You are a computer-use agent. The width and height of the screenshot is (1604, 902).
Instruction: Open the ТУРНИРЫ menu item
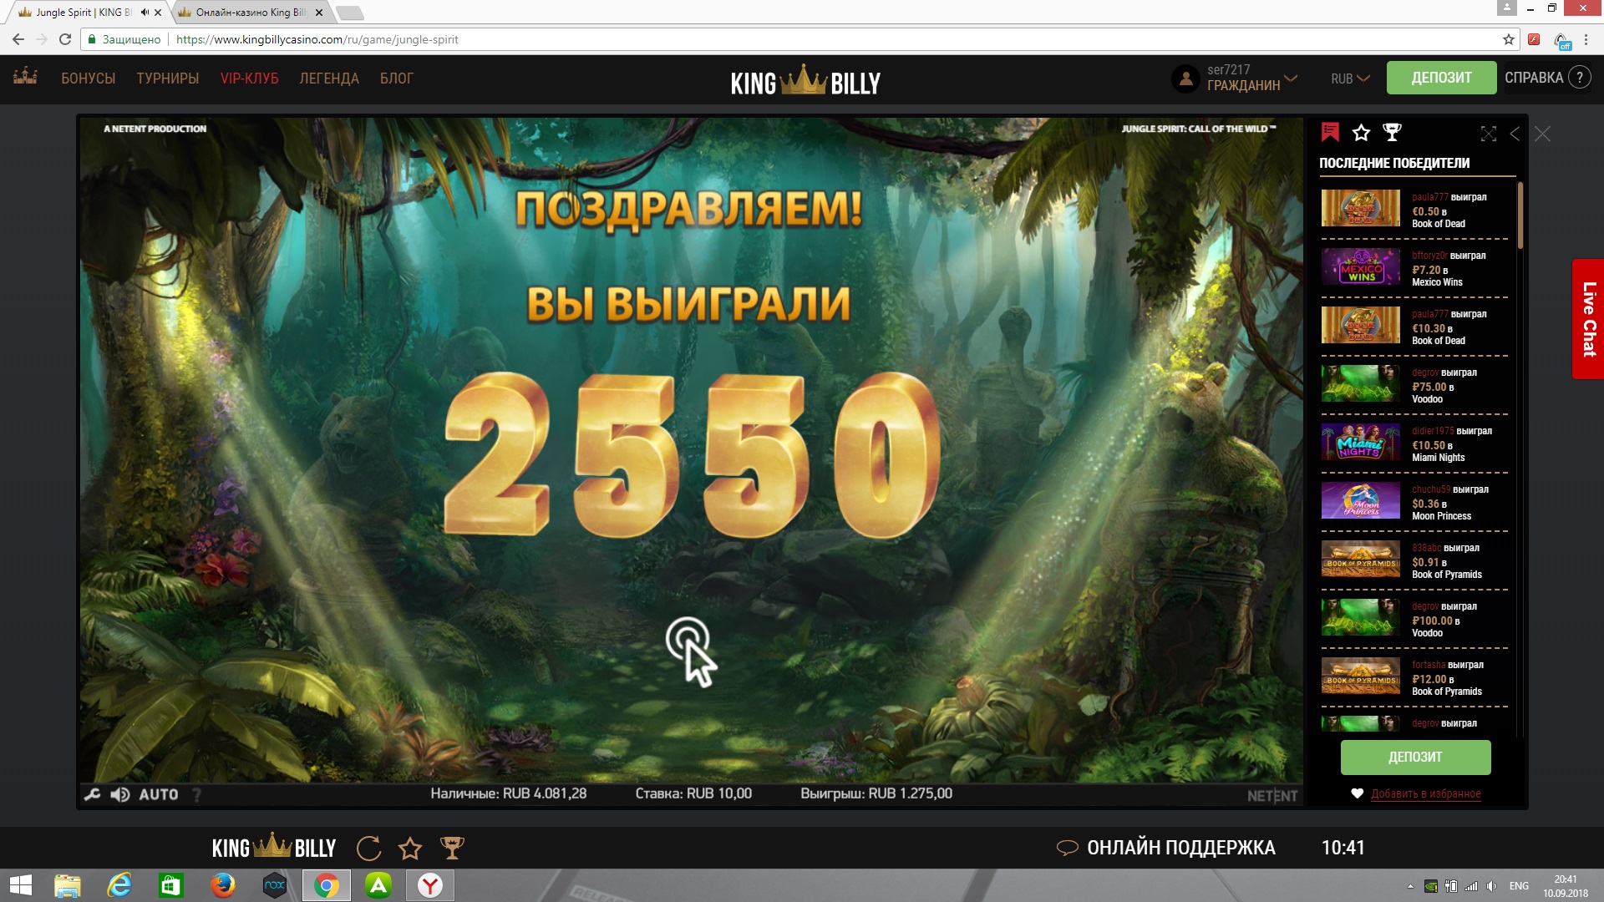[168, 79]
